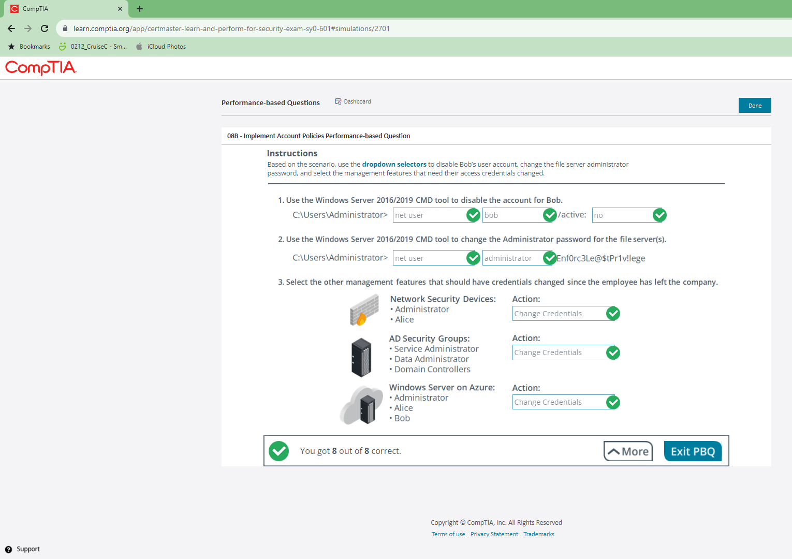Screen dimensions: 792x559
Task: Click the CompTIA logo in the header
Action: (x=40, y=68)
